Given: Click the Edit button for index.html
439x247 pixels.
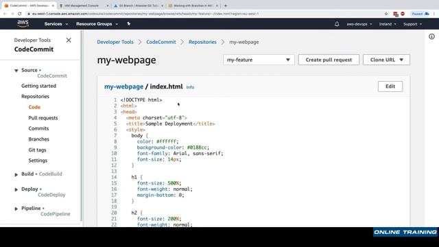Looking at the screenshot, I should point(390,86).
